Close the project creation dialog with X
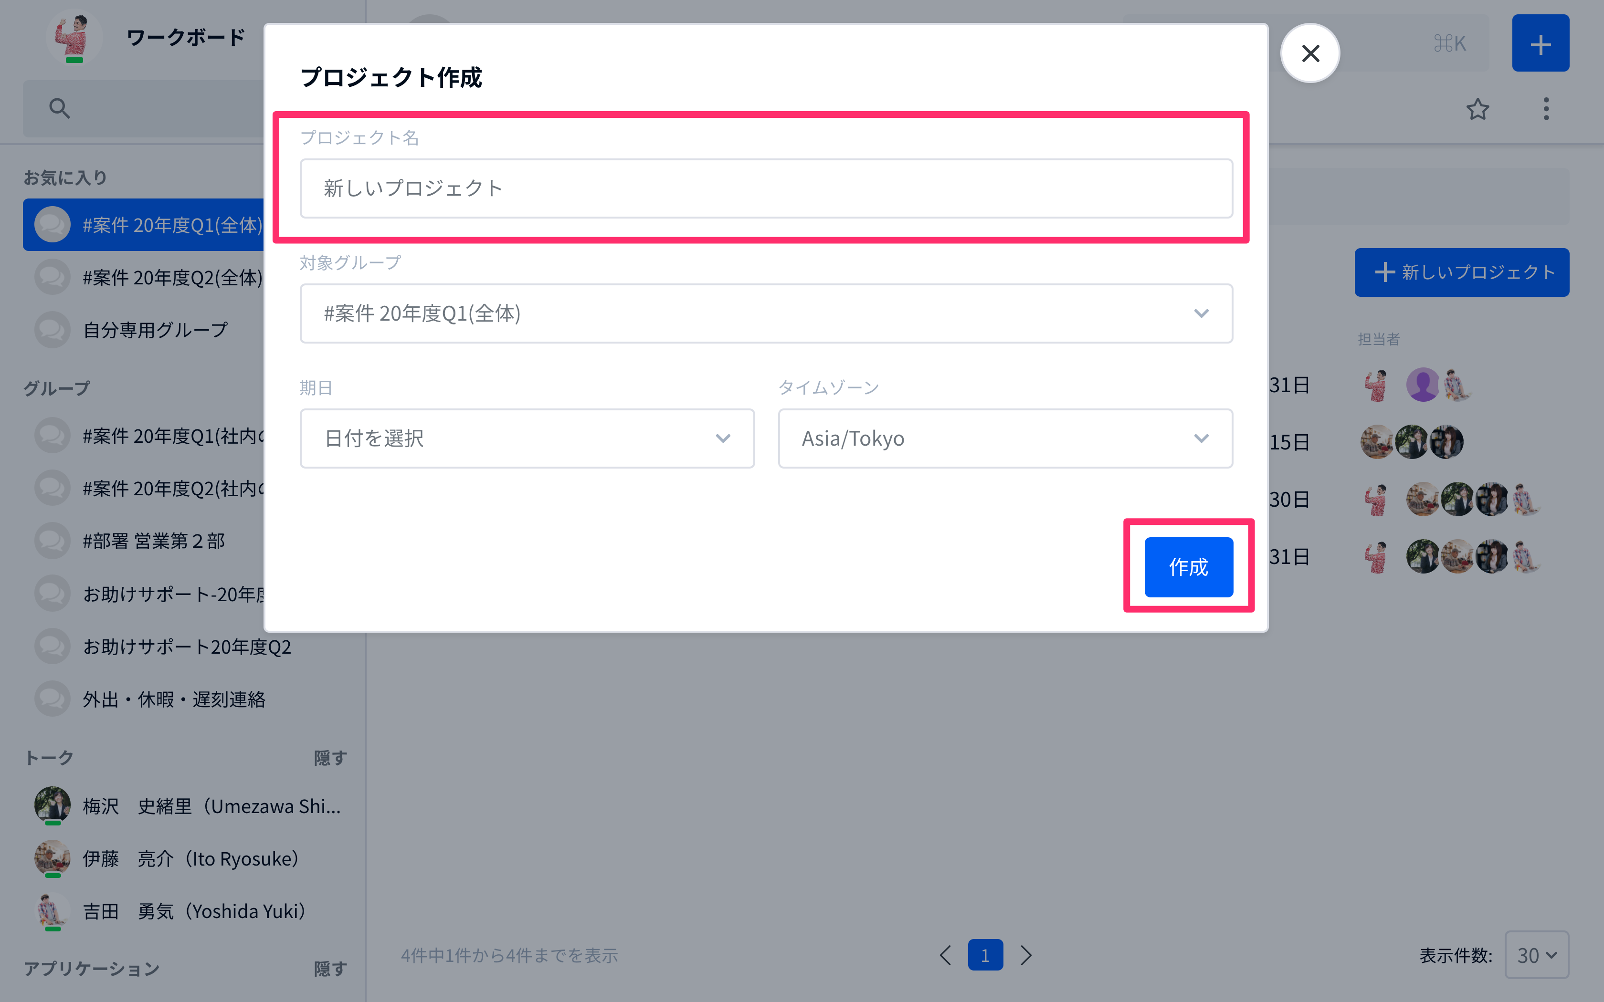This screenshot has width=1604, height=1002. (1310, 53)
